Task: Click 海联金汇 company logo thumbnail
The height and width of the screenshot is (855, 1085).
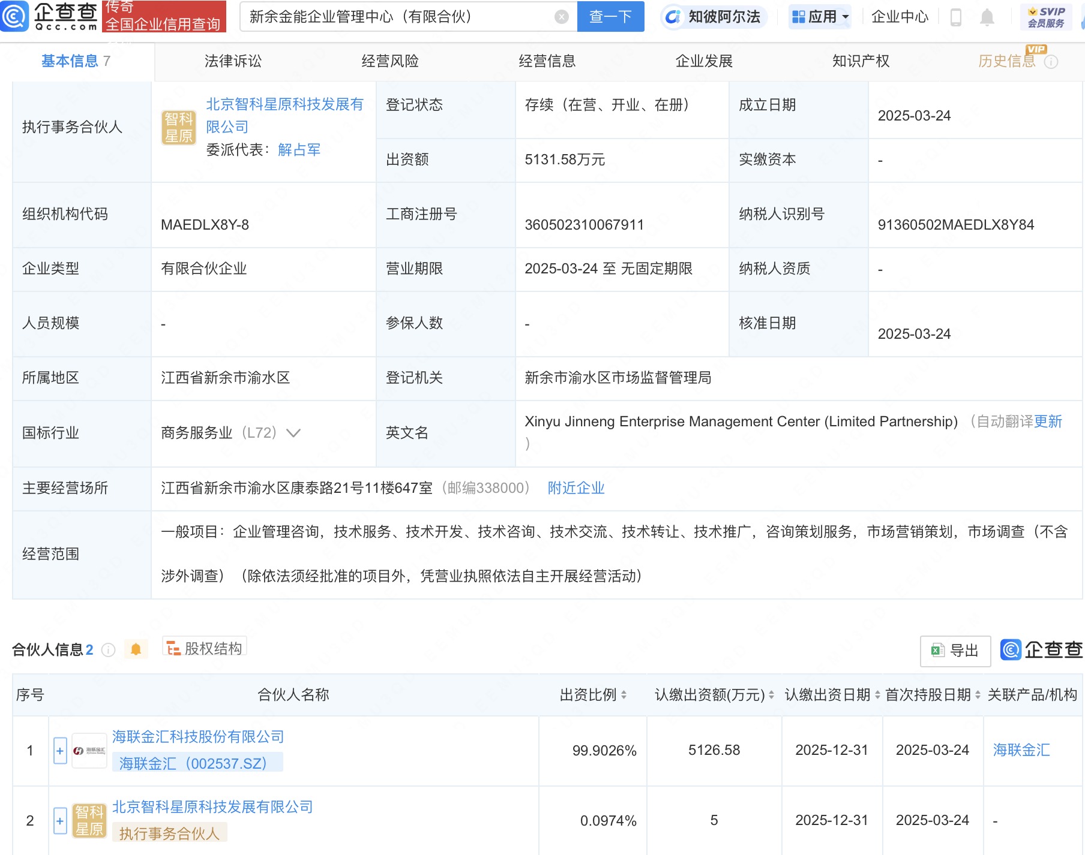Action: pyautogui.click(x=89, y=751)
